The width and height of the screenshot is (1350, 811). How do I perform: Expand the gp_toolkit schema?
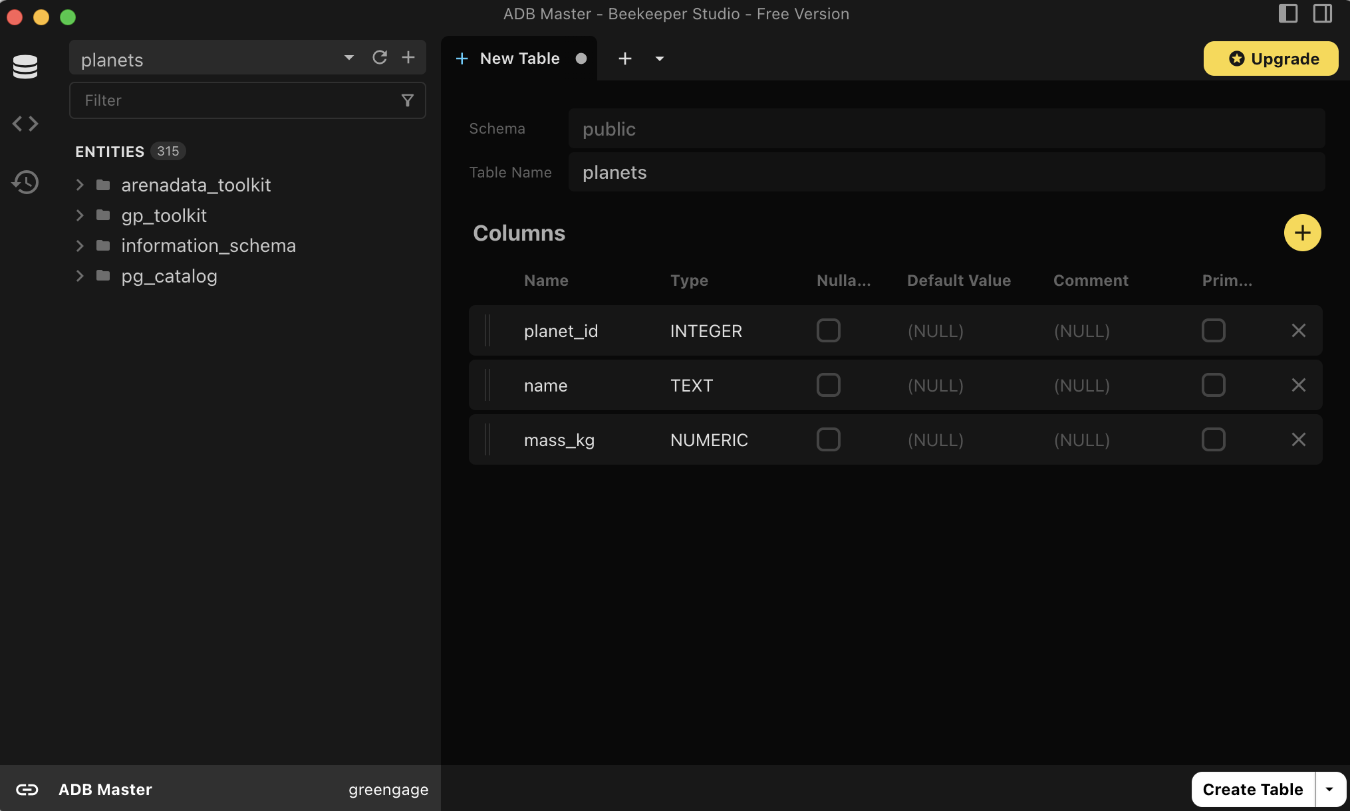pyautogui.click(x=80, y=215)
